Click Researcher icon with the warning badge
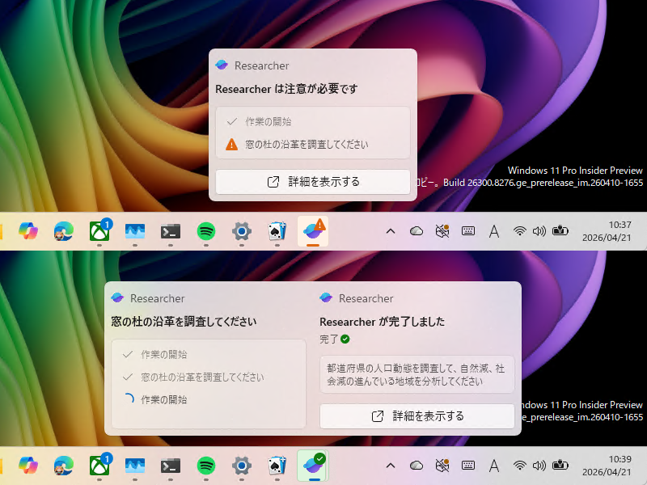 [313, 231]
